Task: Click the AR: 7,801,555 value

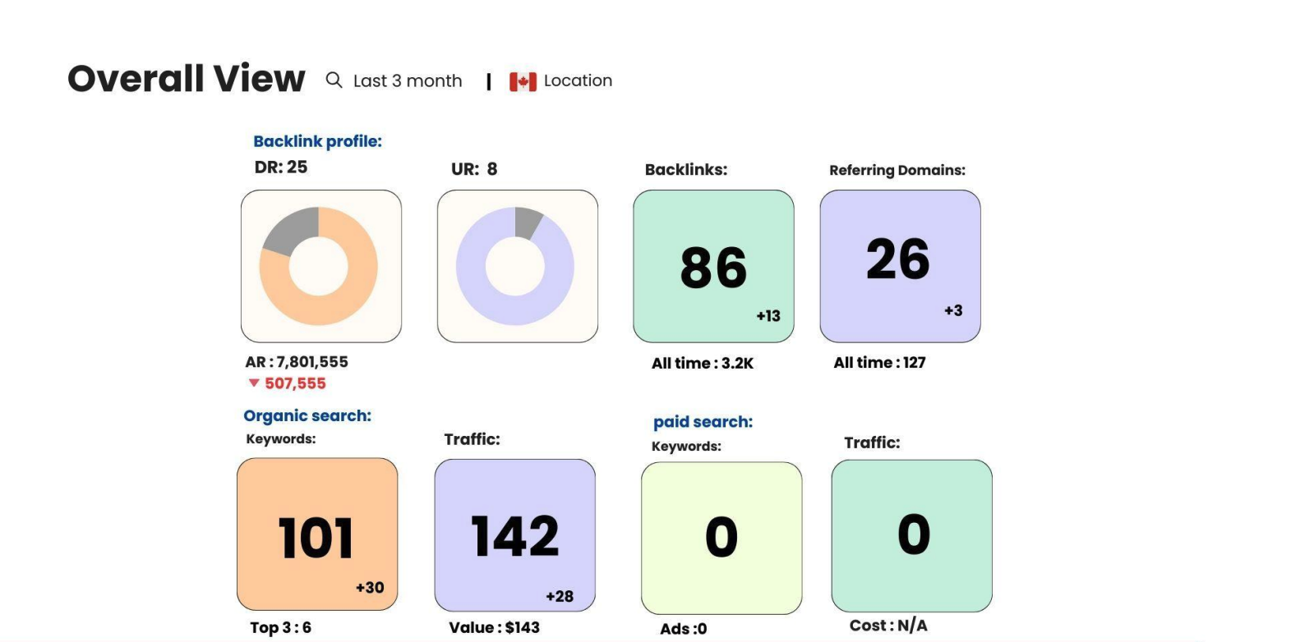Action: tap(297, 362)
